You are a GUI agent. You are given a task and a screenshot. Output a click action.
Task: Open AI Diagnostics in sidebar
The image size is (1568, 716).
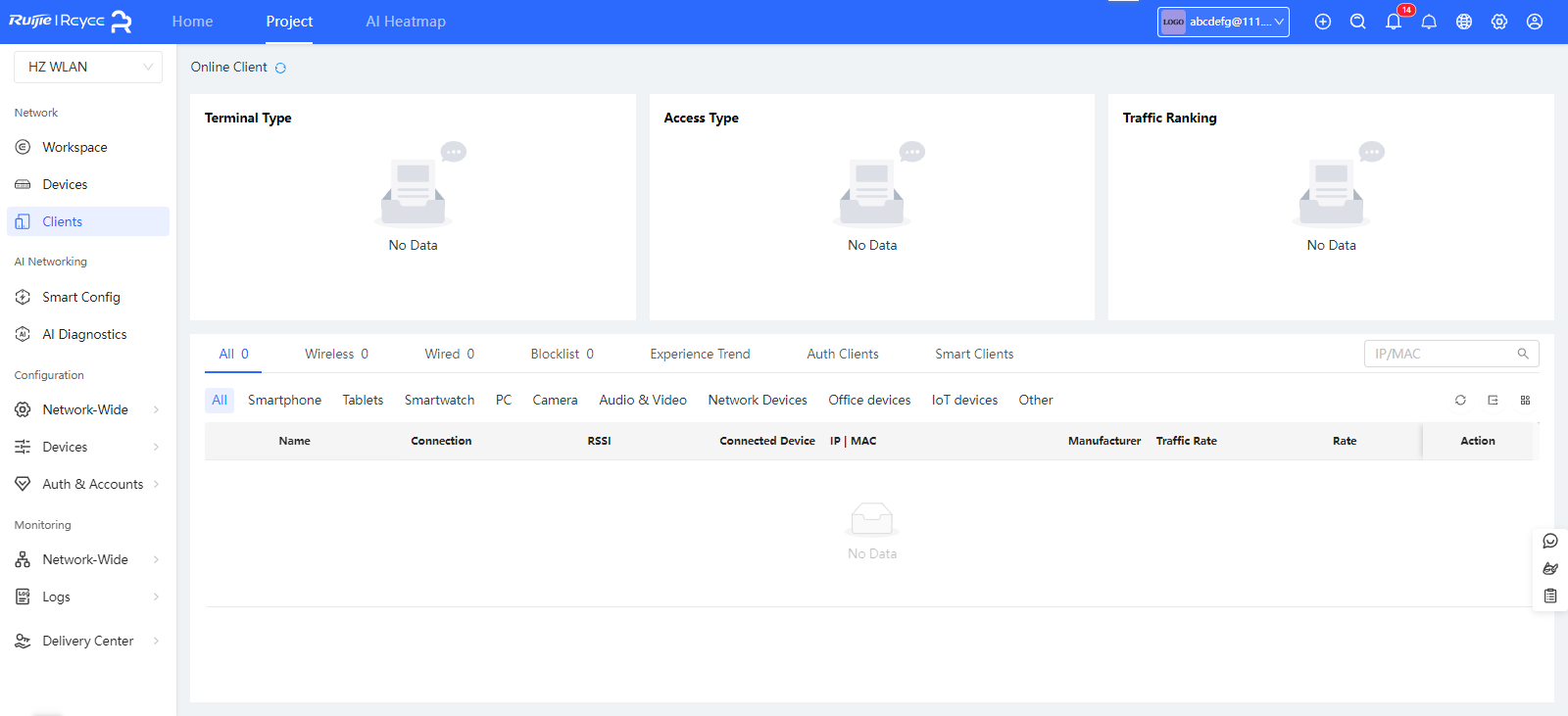click(84, 334)
